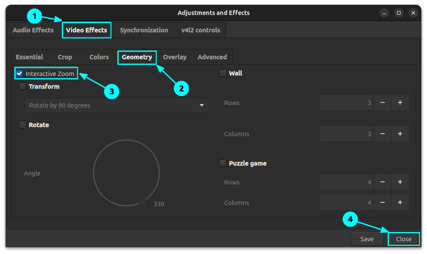
Task: Minimize the Adjustments and Effects window
Action: 384,13
